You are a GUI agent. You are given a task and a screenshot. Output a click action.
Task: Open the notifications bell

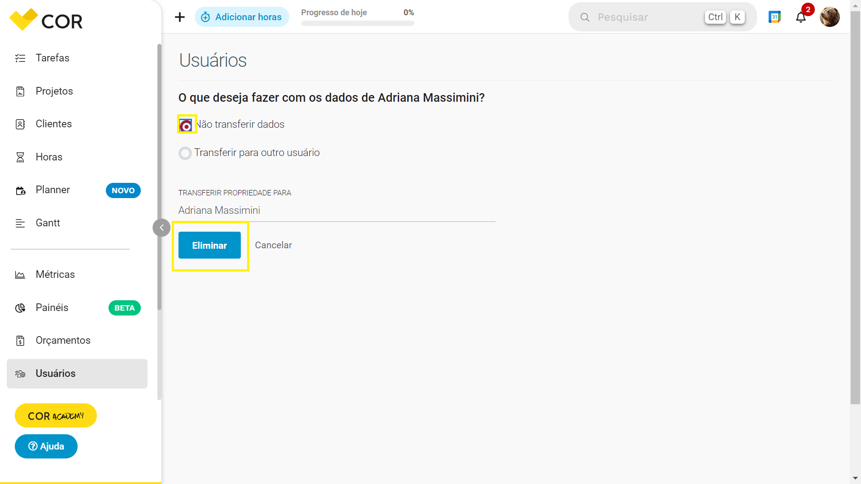coord(801,17)
